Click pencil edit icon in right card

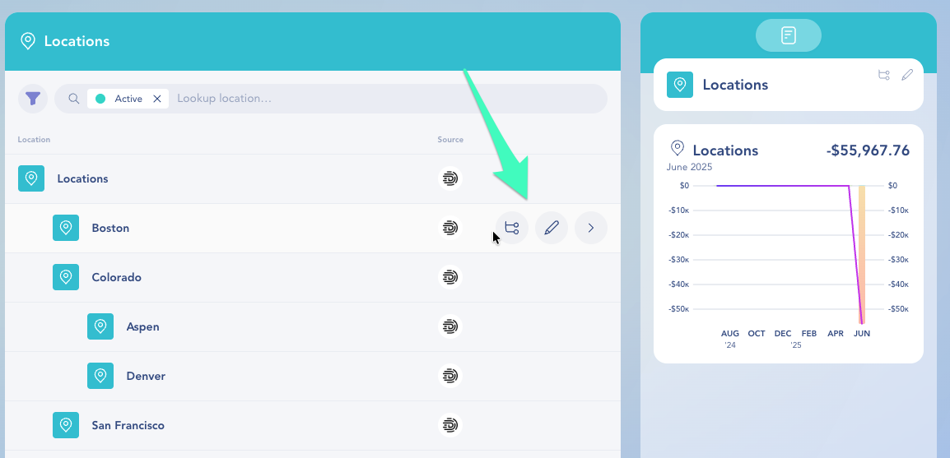[x=907, y=75]
